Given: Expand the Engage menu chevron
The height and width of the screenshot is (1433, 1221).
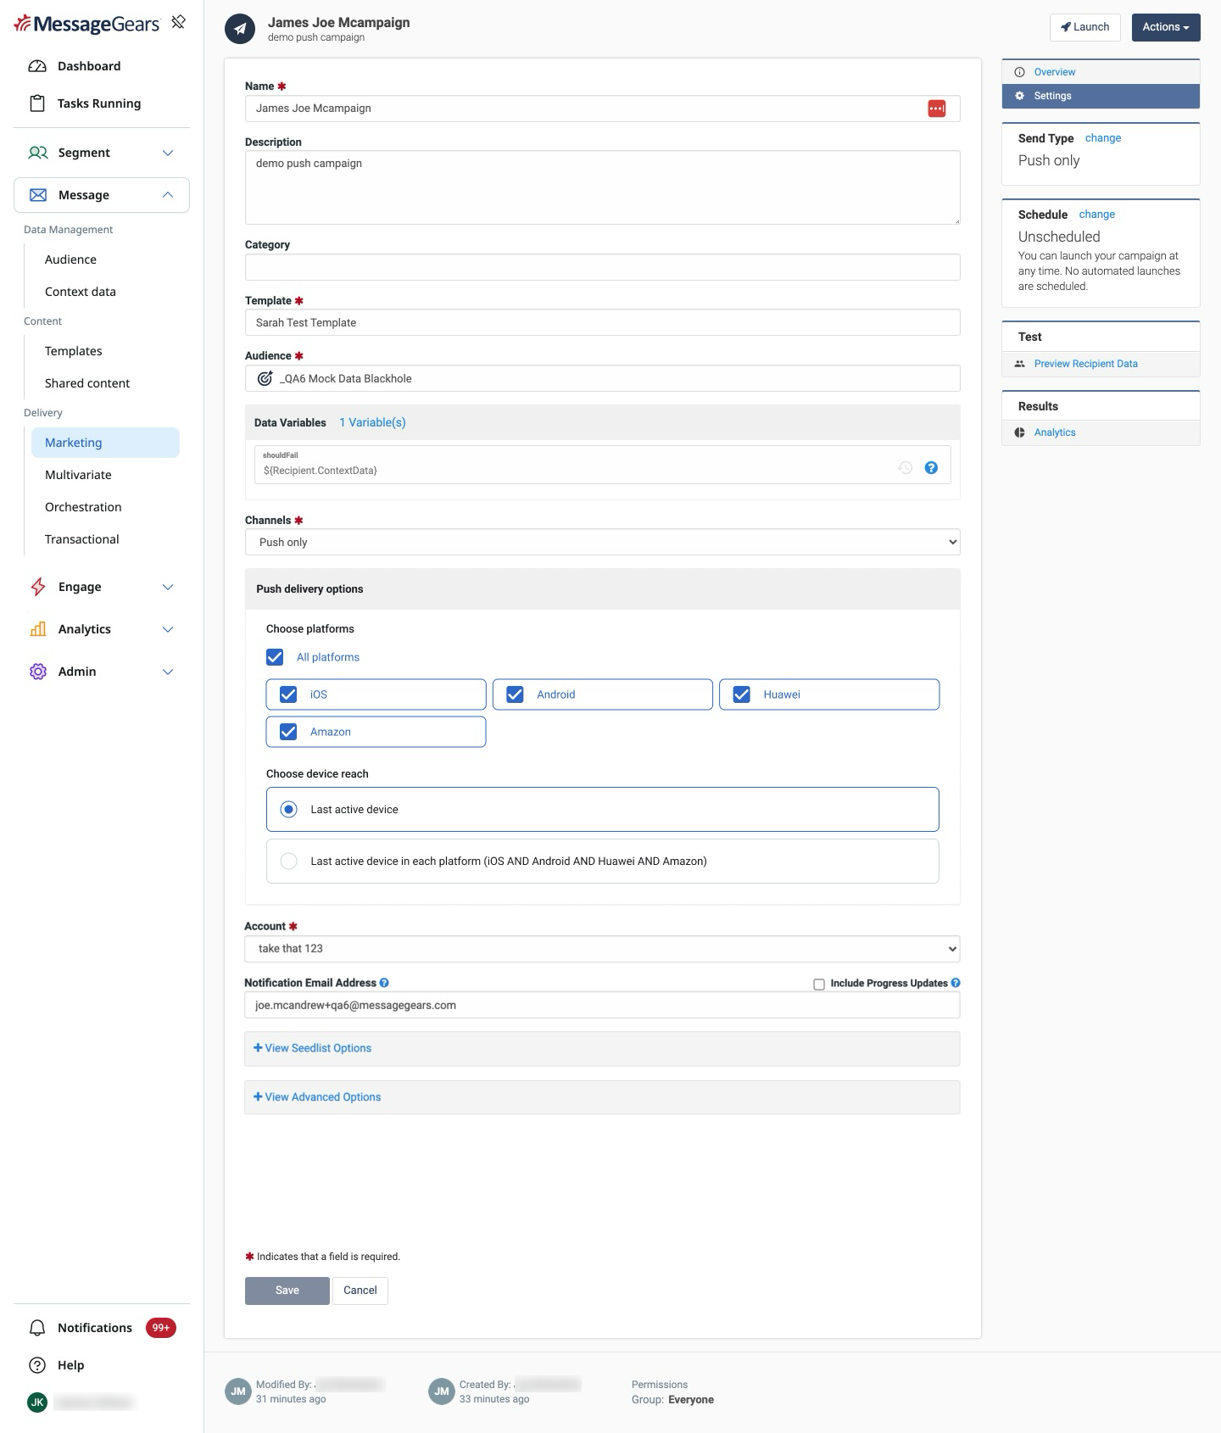Looking at the screenshot, I should point(168,587).
